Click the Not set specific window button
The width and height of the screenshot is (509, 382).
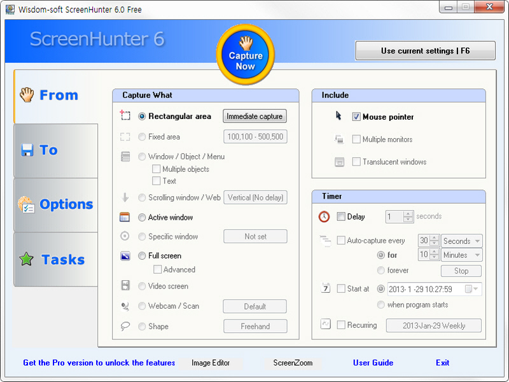(x=255, y=236)
